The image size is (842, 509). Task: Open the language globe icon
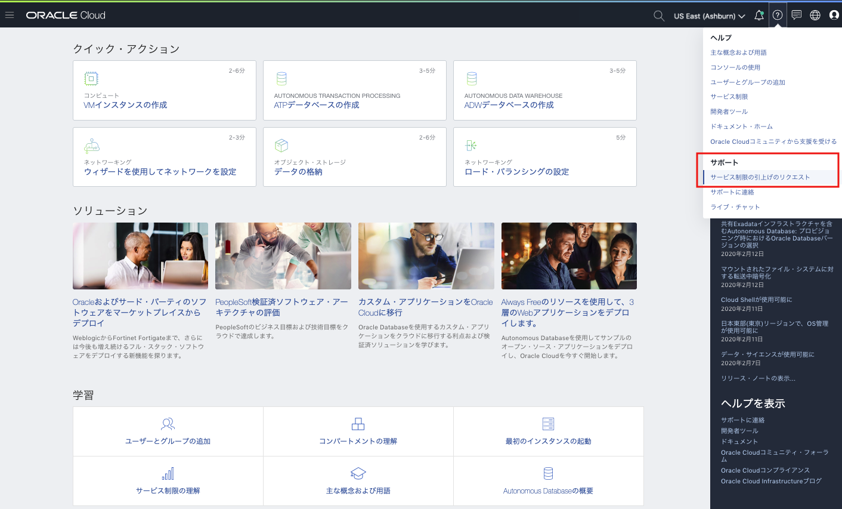[815, 16]
